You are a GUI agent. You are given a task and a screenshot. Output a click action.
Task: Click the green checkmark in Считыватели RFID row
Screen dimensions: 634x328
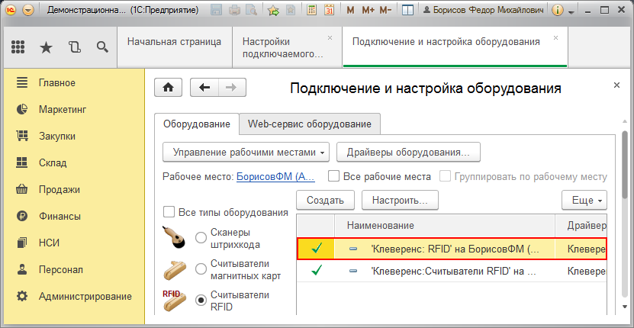tap(317, 271)
